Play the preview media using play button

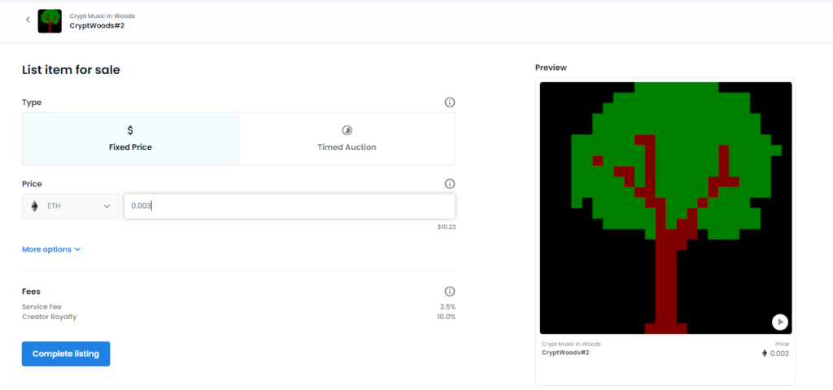tap(780, 322)
